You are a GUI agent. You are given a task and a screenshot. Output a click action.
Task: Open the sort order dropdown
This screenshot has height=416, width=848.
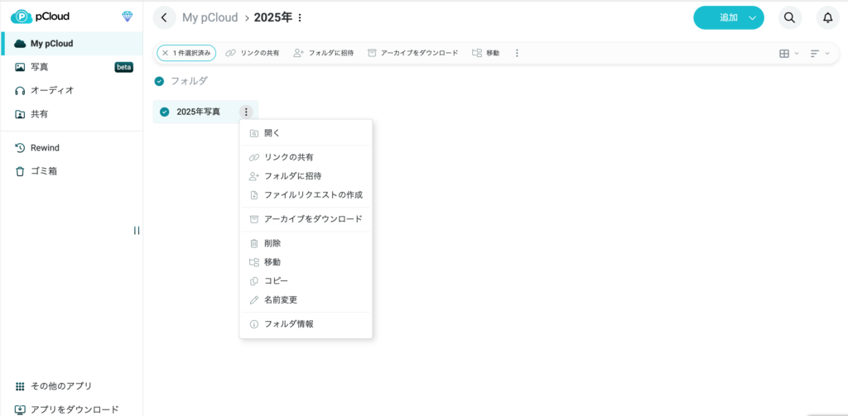[x=819, y=53]
